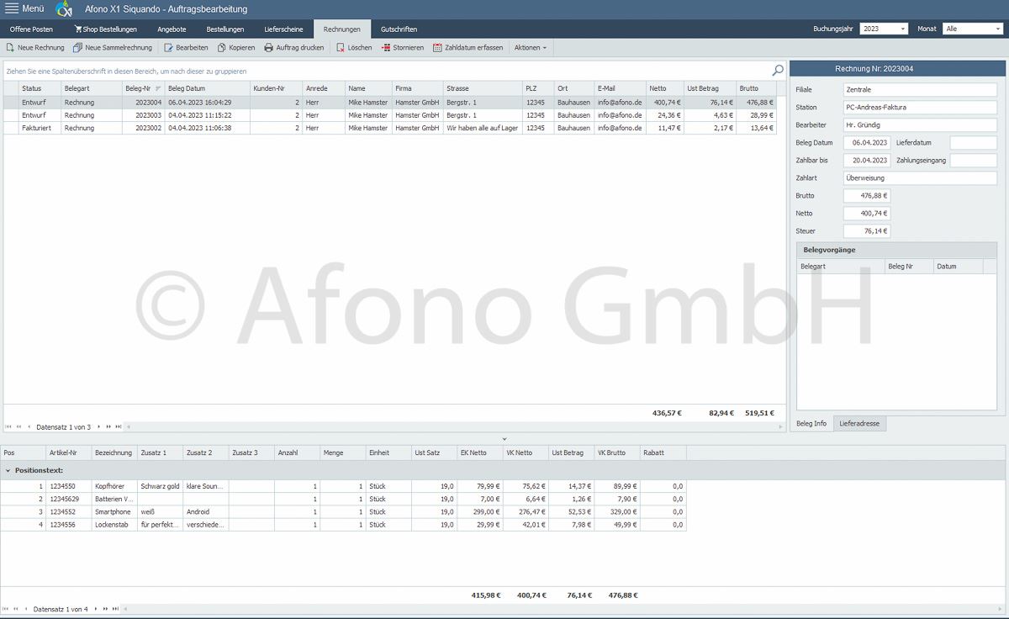This screenshot has height=619, width=1009.
Task: Click the Neue Rechnung toolbar button
Action: 34,48
